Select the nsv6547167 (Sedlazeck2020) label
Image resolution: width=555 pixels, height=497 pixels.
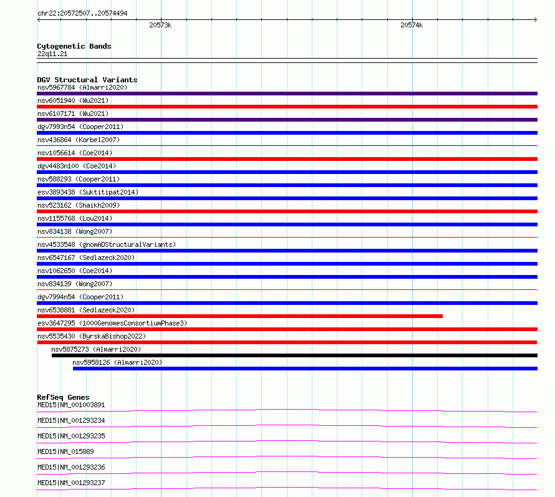point(86,258)
